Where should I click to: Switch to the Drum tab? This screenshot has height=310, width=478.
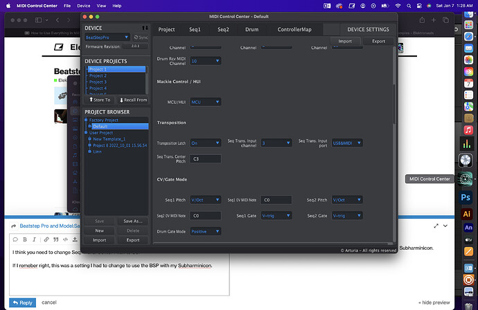251,30
